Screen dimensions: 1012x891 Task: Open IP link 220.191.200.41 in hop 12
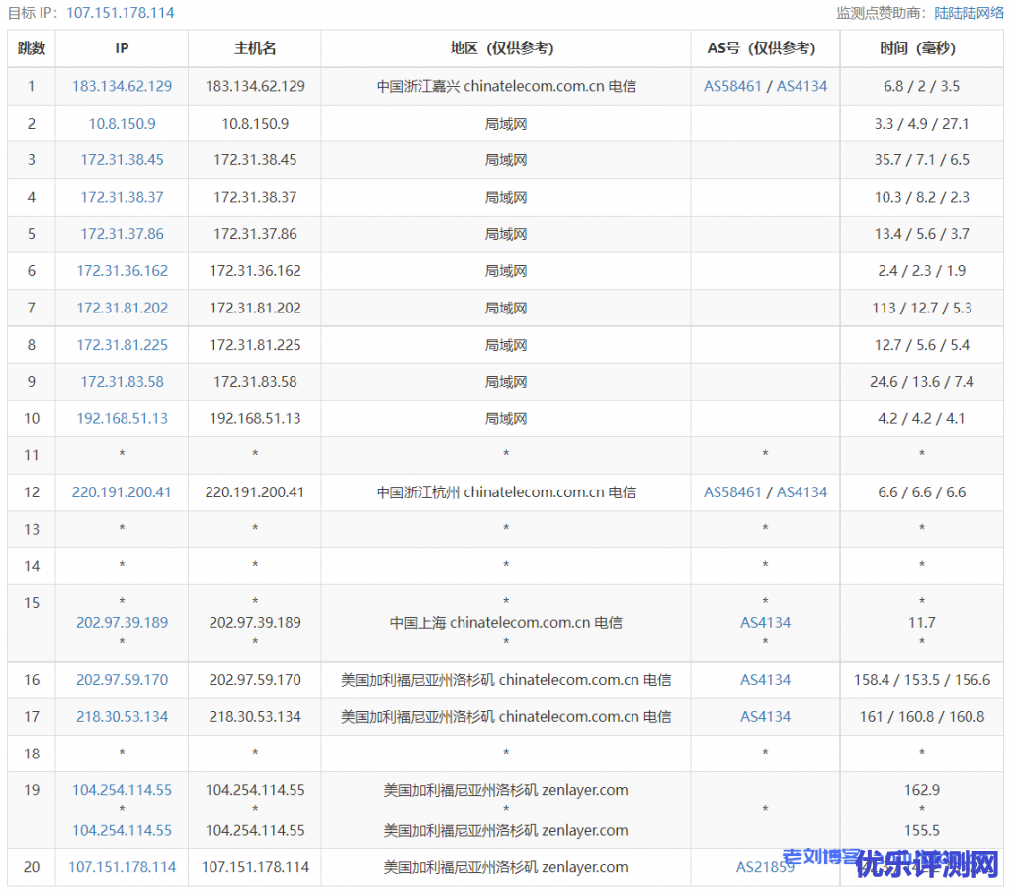coord(122,491)
